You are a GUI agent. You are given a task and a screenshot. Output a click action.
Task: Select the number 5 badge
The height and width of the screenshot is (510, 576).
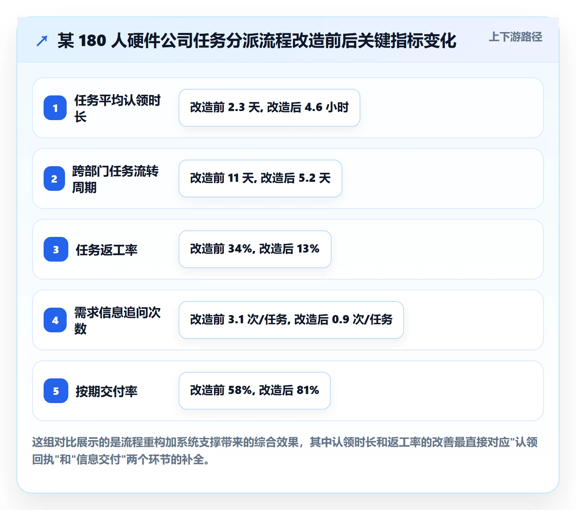[56, 391]
